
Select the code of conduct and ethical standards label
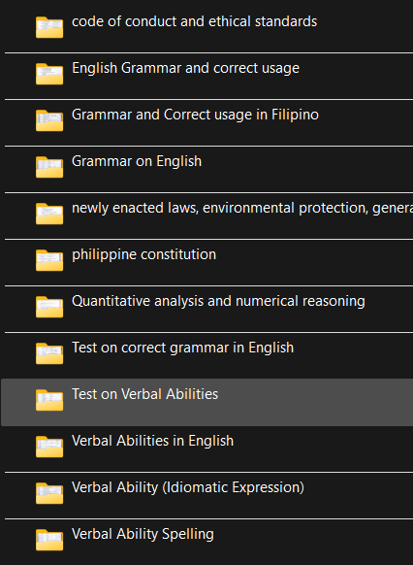[x=194, y=21]
